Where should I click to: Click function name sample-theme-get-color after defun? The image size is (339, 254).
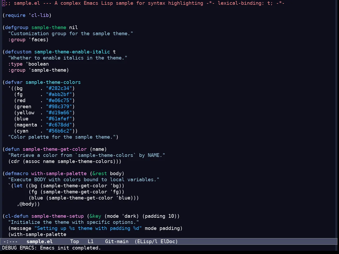pyautogui.click(x=55, y=149)
